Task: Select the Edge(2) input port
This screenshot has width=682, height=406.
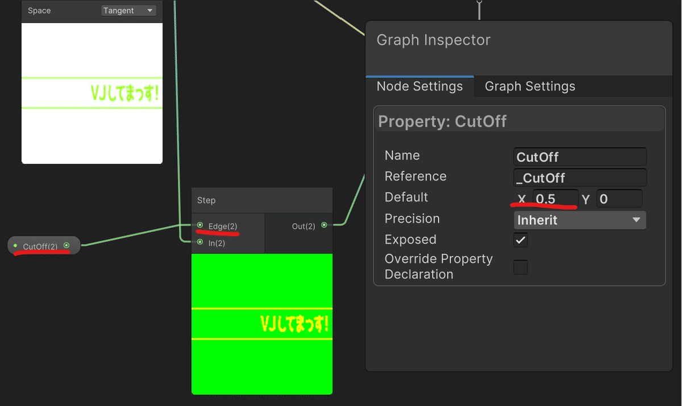Action: [200, 225]
